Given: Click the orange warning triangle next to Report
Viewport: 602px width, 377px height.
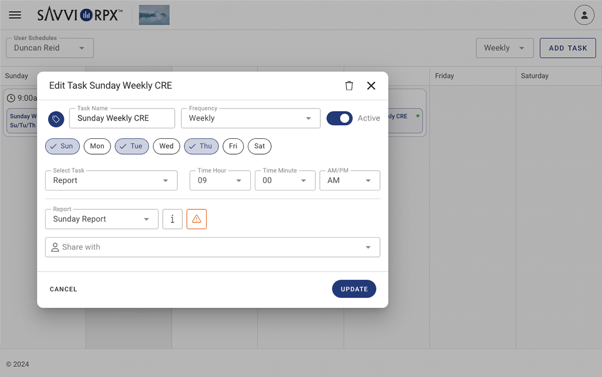Looking at the screenshot, I should (197, 219).
